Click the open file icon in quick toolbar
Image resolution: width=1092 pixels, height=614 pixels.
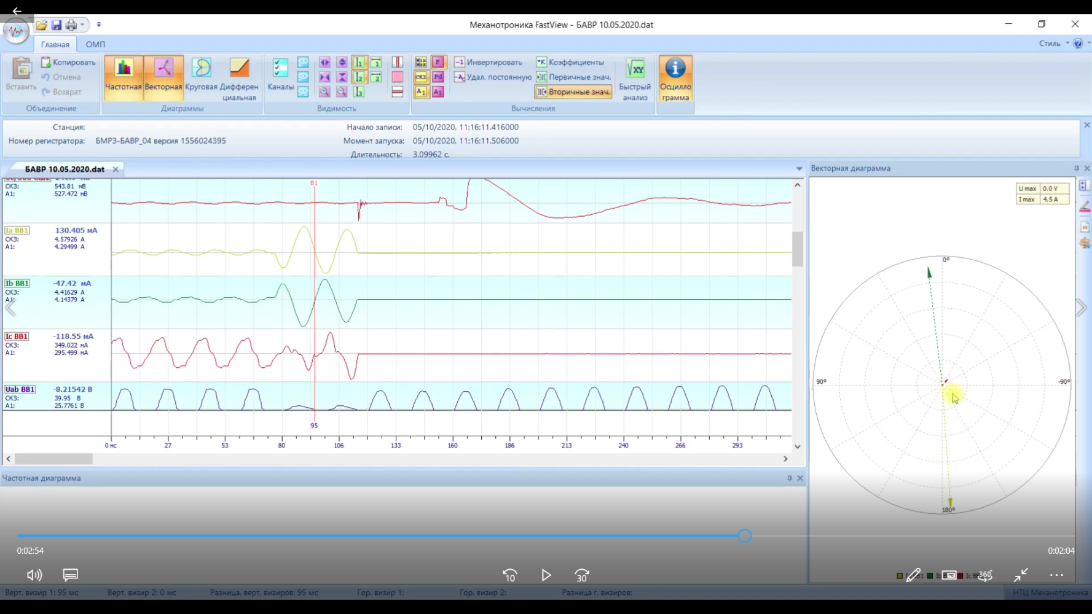[41, 25]
